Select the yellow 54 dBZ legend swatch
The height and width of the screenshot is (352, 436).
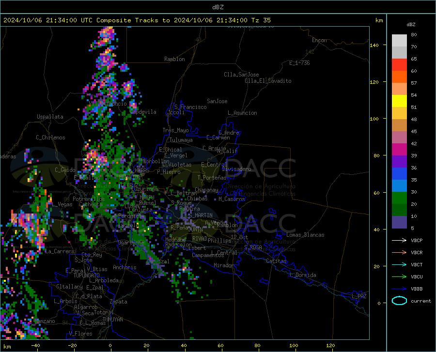pos(399,101)
